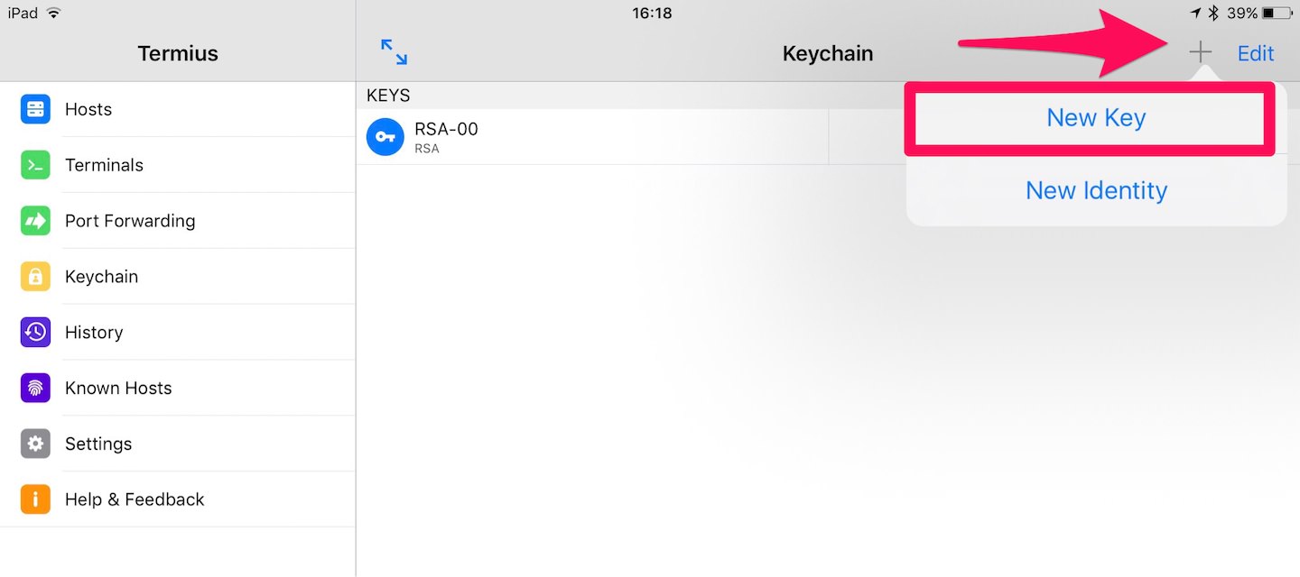Image resolution: width=1300 pixels, height=577 pixels.
Task: Open Settings gear icon
Action: [35, 444]
